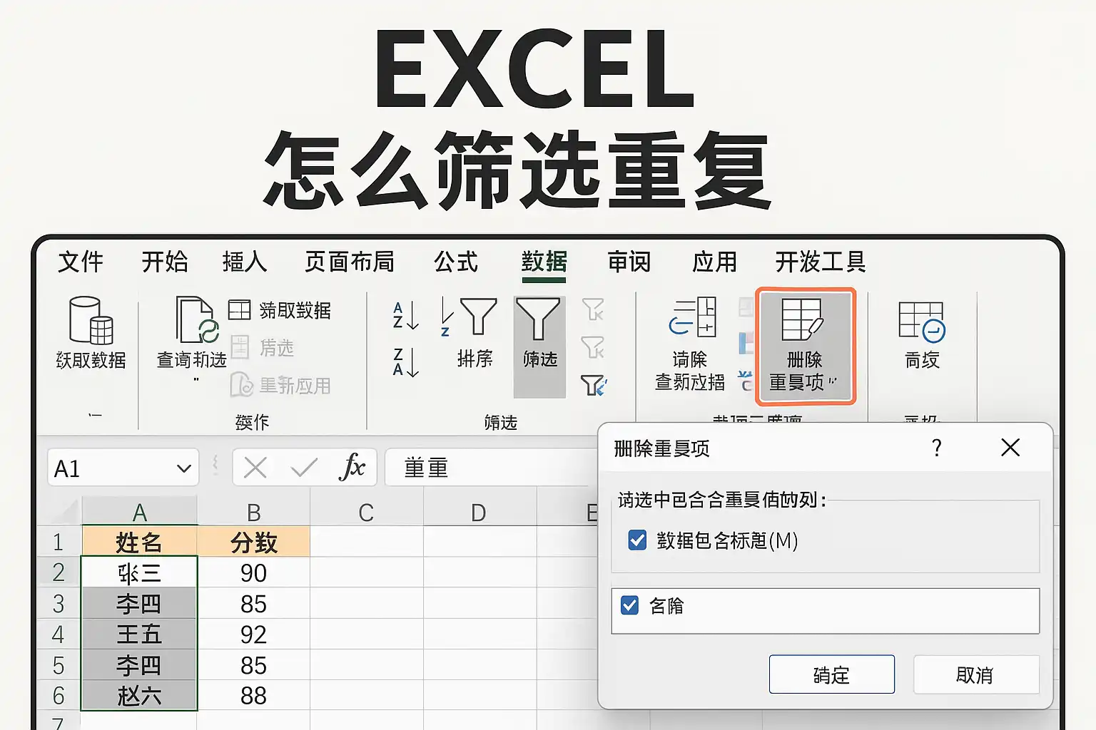This screenshot has width=1096, height=730.
Task: Click the 确定 button in the dialog
Action: [x=832, y=674]
